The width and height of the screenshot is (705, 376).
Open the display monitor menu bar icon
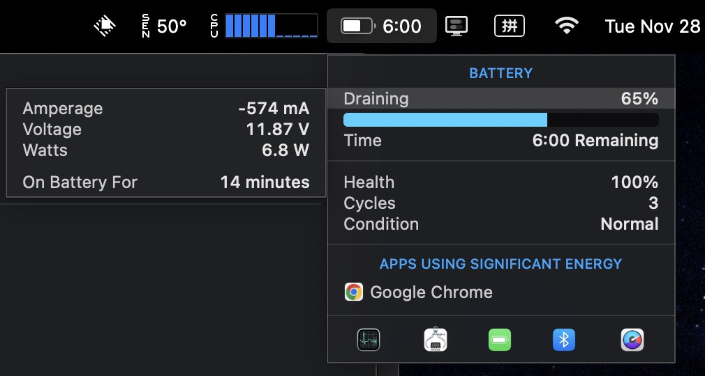pos(457,26)
